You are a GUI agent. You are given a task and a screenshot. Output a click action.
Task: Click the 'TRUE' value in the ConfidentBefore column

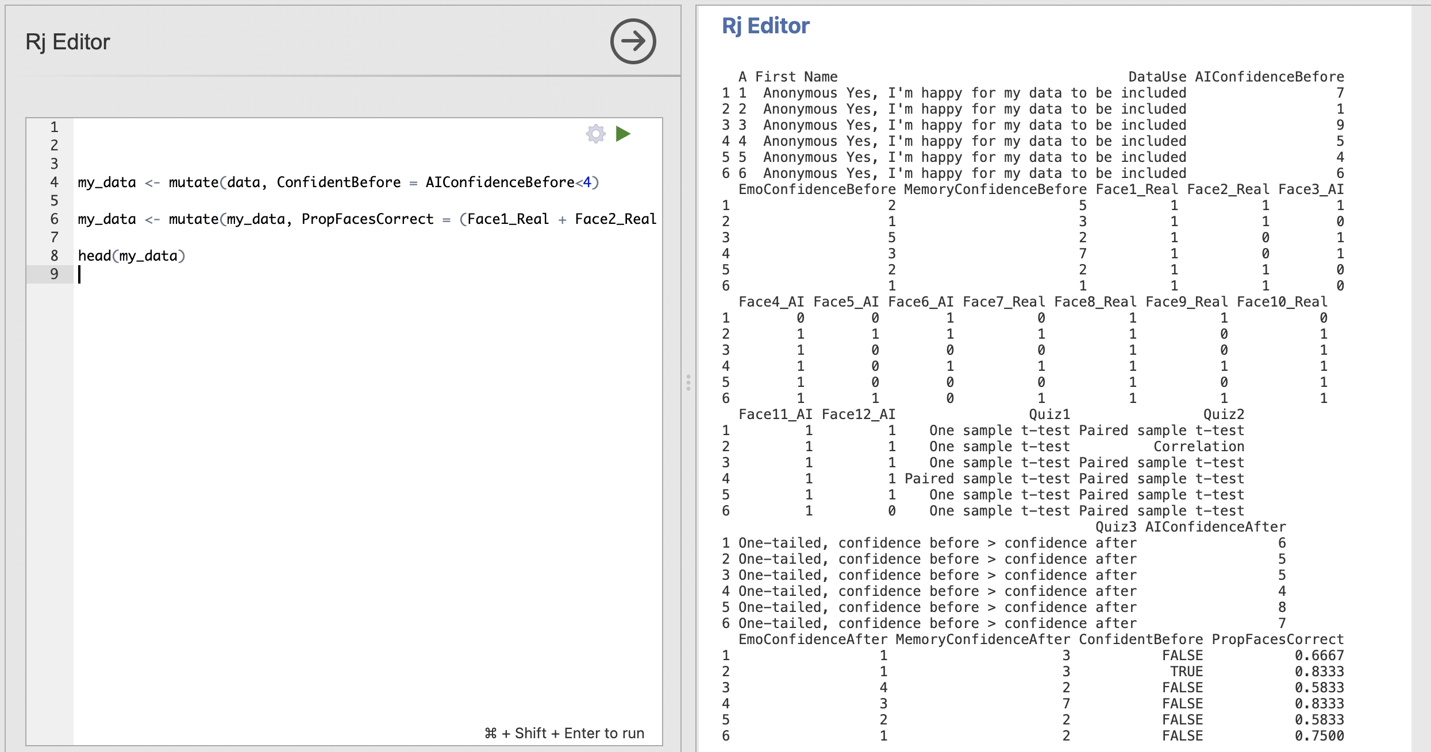tap(1187, 672)
